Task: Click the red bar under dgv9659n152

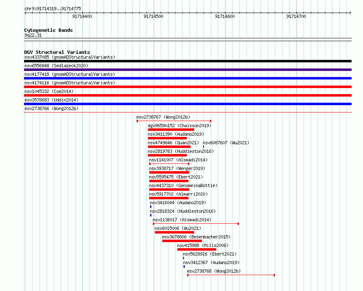Action: click(171, 130)
